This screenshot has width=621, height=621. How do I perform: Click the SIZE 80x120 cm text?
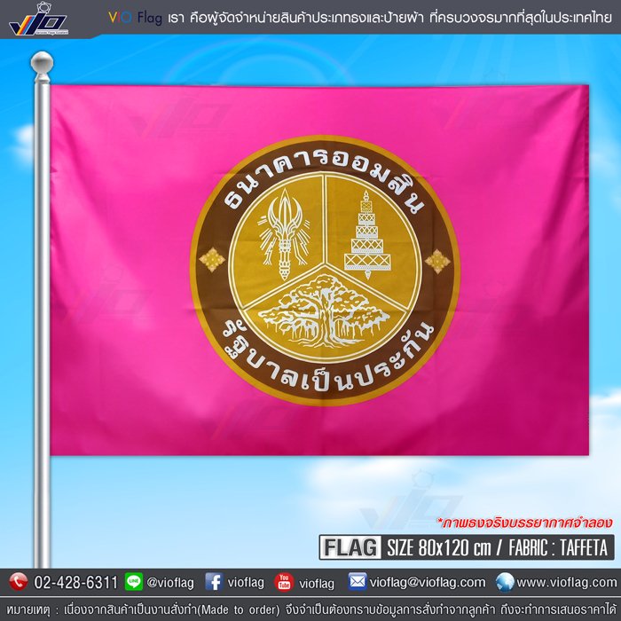[x=439, y=547]
